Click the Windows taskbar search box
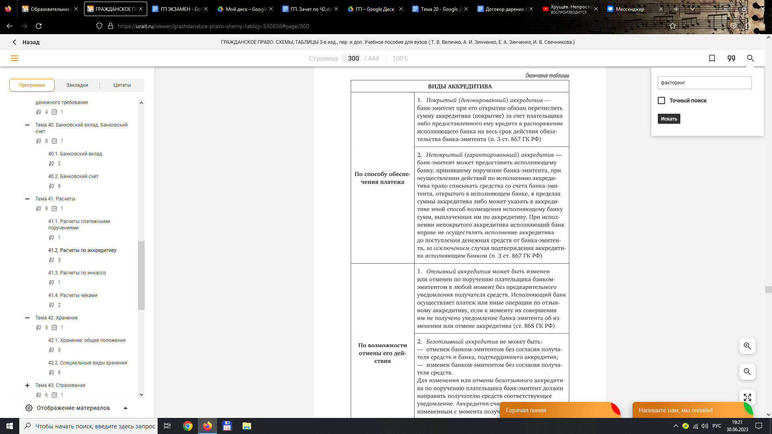Screen dimensions: 772x434 (x=88, y=426)
